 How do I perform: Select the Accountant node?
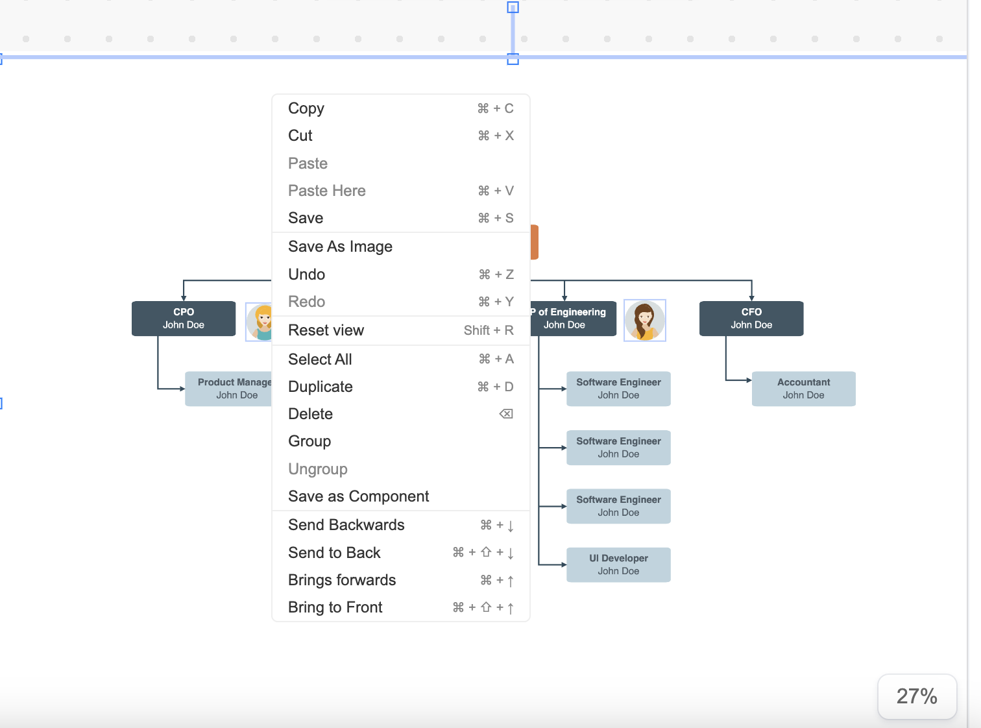803,389
